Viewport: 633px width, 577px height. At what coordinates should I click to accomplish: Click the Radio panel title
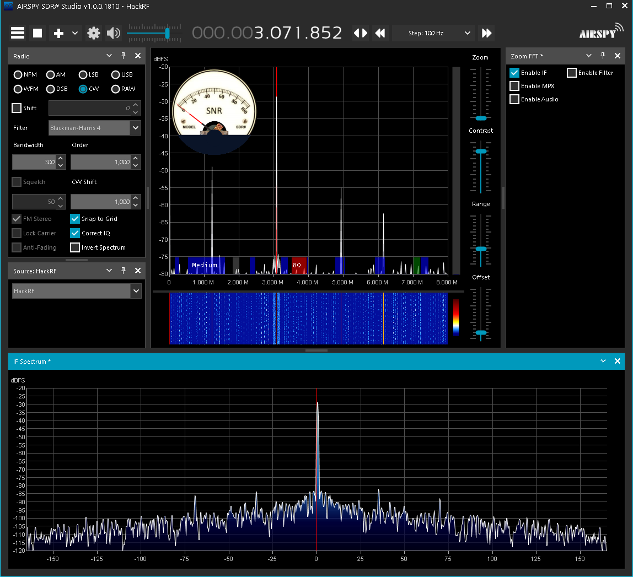[x=21, y=56]
